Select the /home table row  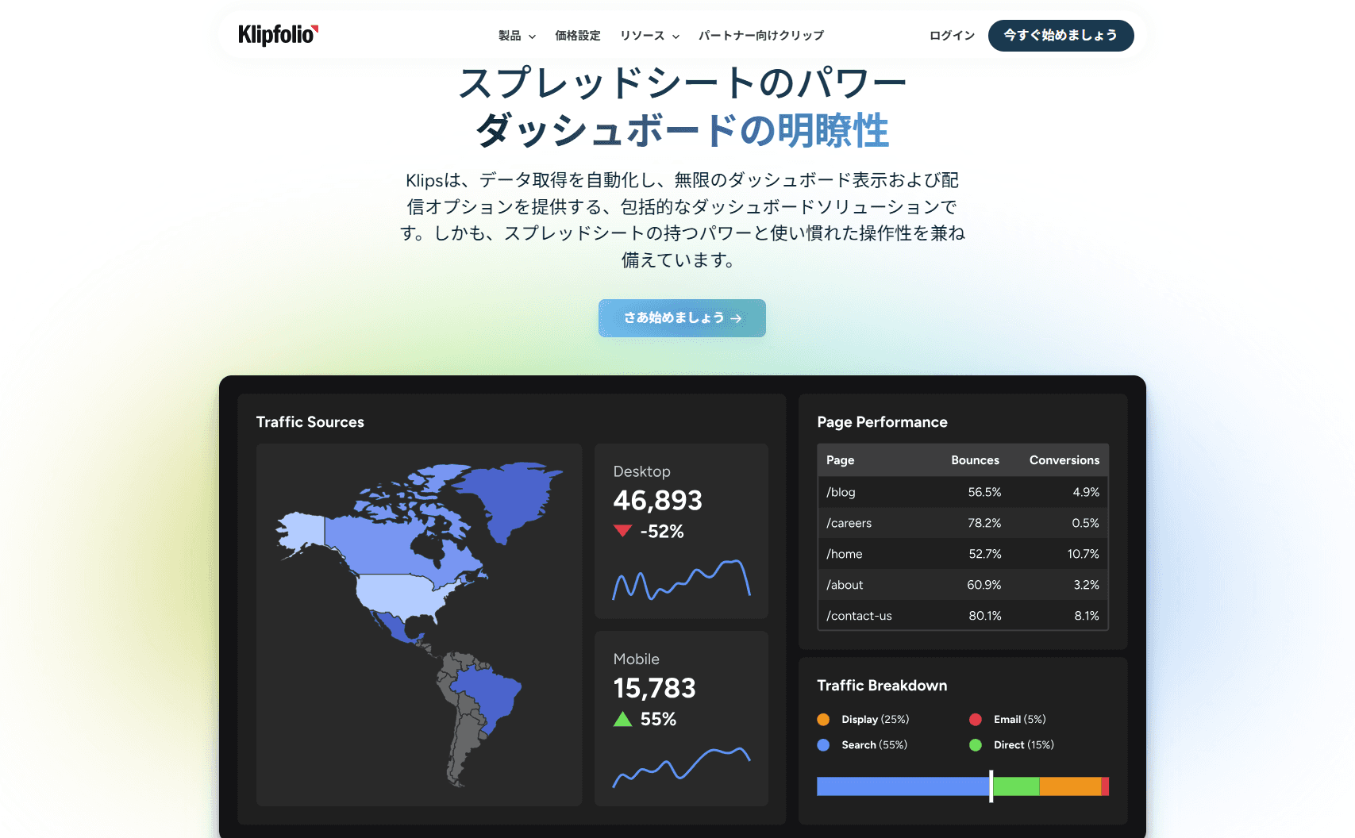(x=963, y=554)
